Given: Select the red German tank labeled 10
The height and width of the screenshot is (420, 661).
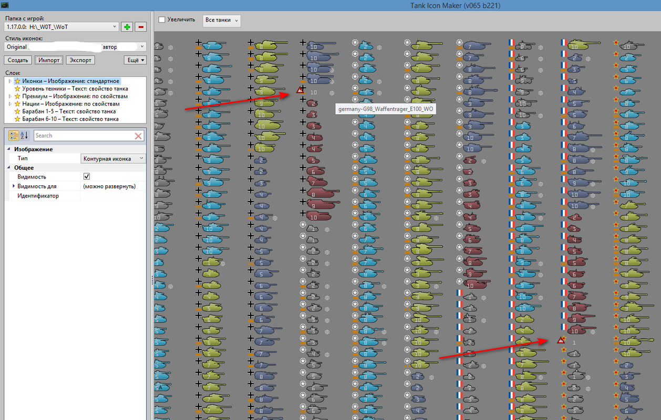Looking at the screenshot, I should pos(319,216).
